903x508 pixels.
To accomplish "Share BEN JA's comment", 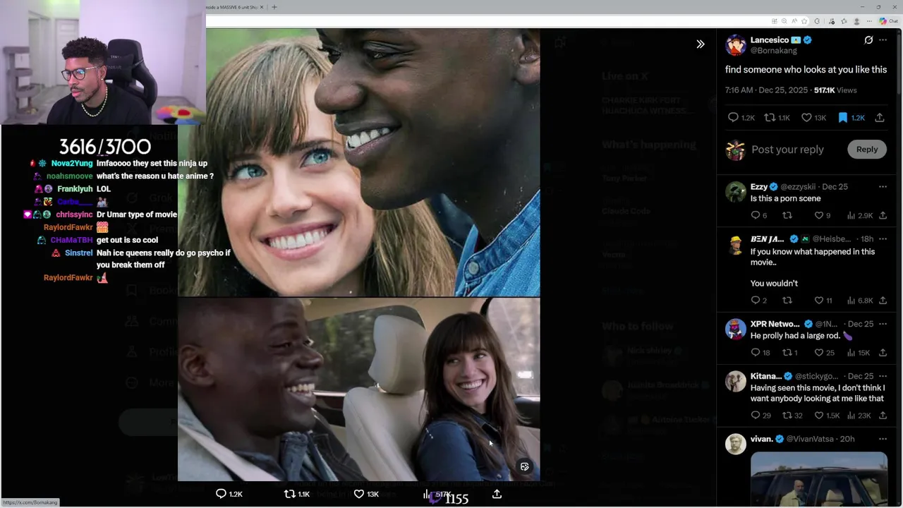I will pos(883,301).
